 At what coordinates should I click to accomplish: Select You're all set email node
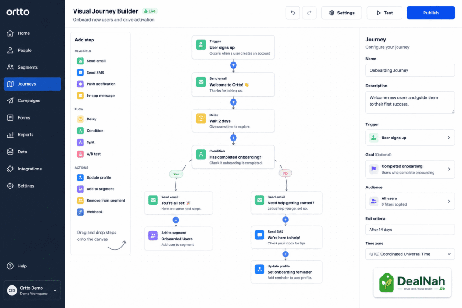click(x=178, y=203)
